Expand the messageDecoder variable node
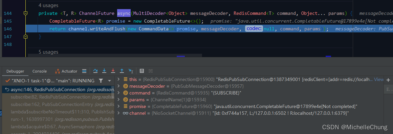The width and height of the screenshot is (393, 134). [x=119, y=86]
